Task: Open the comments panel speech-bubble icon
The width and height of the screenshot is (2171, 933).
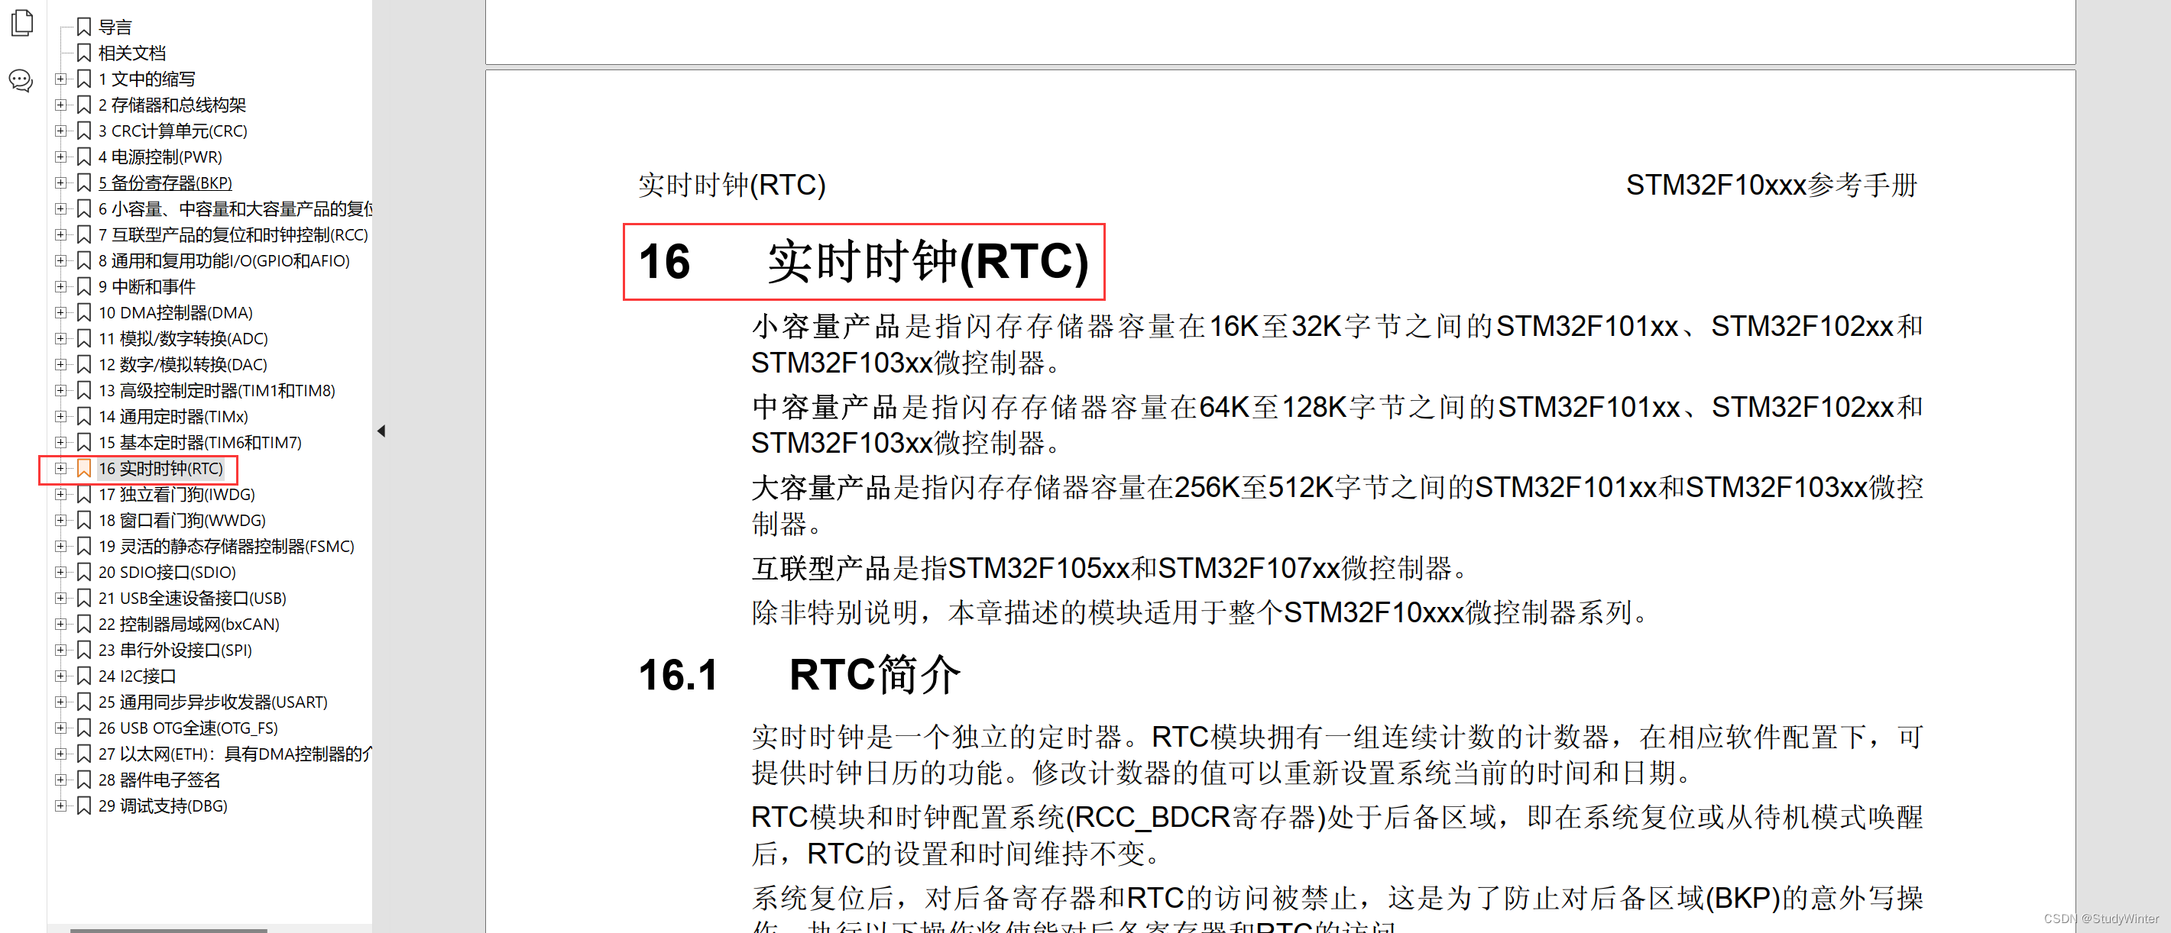Action: click(21, 81)
